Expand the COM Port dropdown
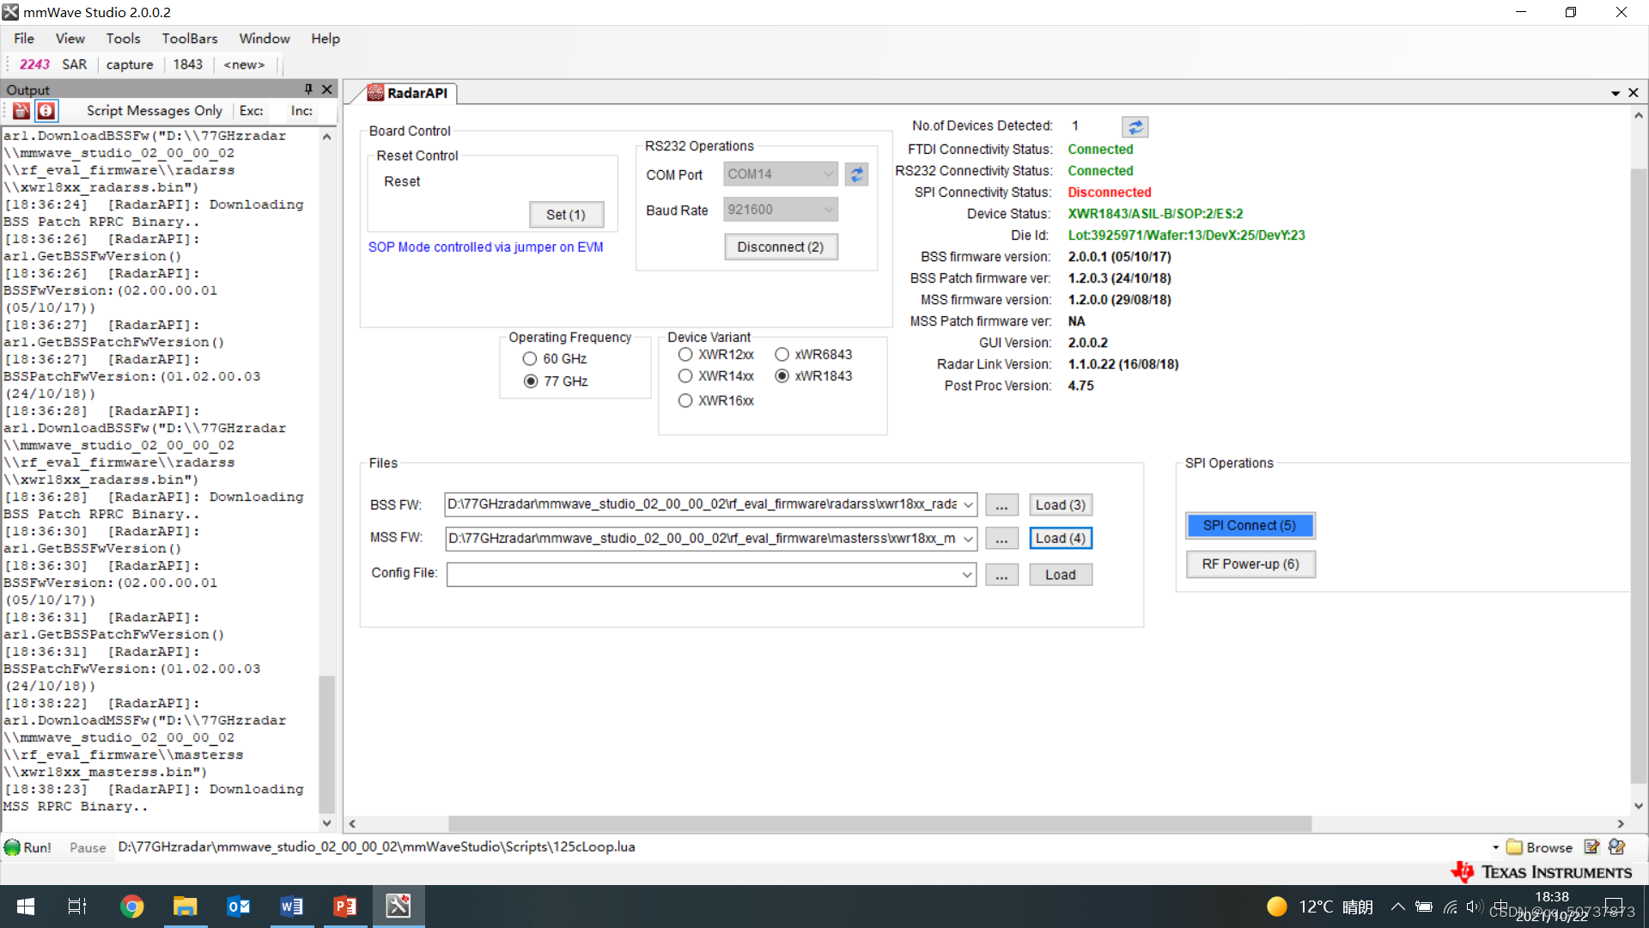Viewport: 1649px width, 928px height. click(828, 174)
